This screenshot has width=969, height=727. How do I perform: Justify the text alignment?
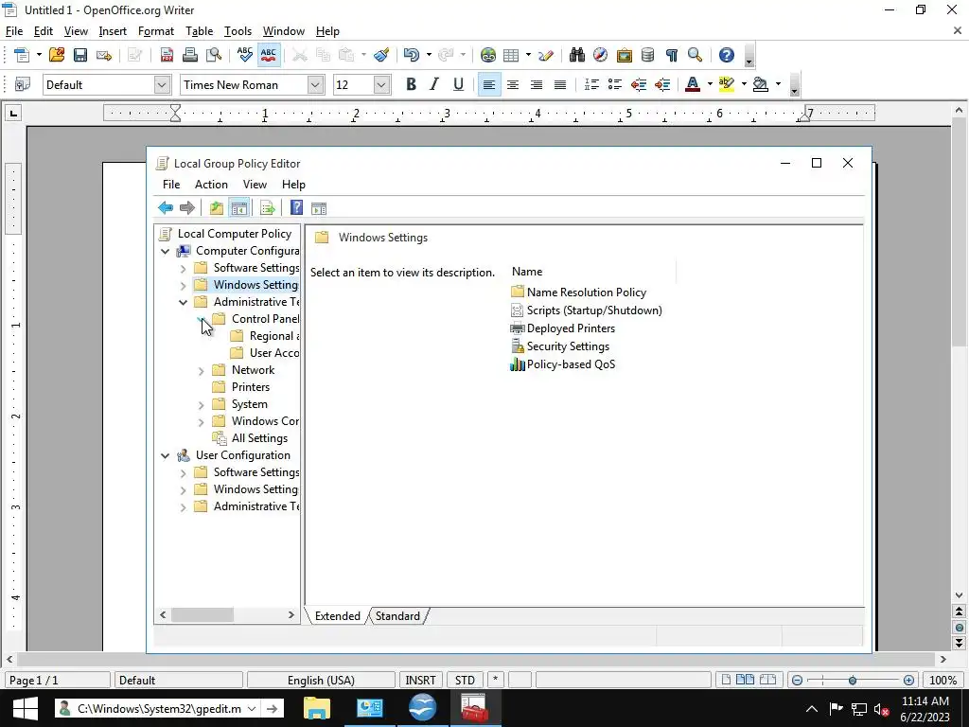coord(560,84)
